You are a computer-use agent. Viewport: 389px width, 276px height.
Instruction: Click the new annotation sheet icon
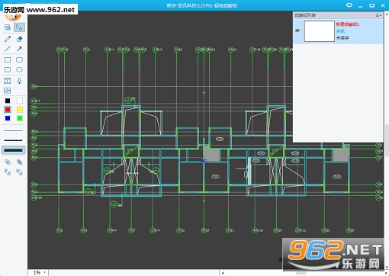pyautogui.click(x=8, y=27)
